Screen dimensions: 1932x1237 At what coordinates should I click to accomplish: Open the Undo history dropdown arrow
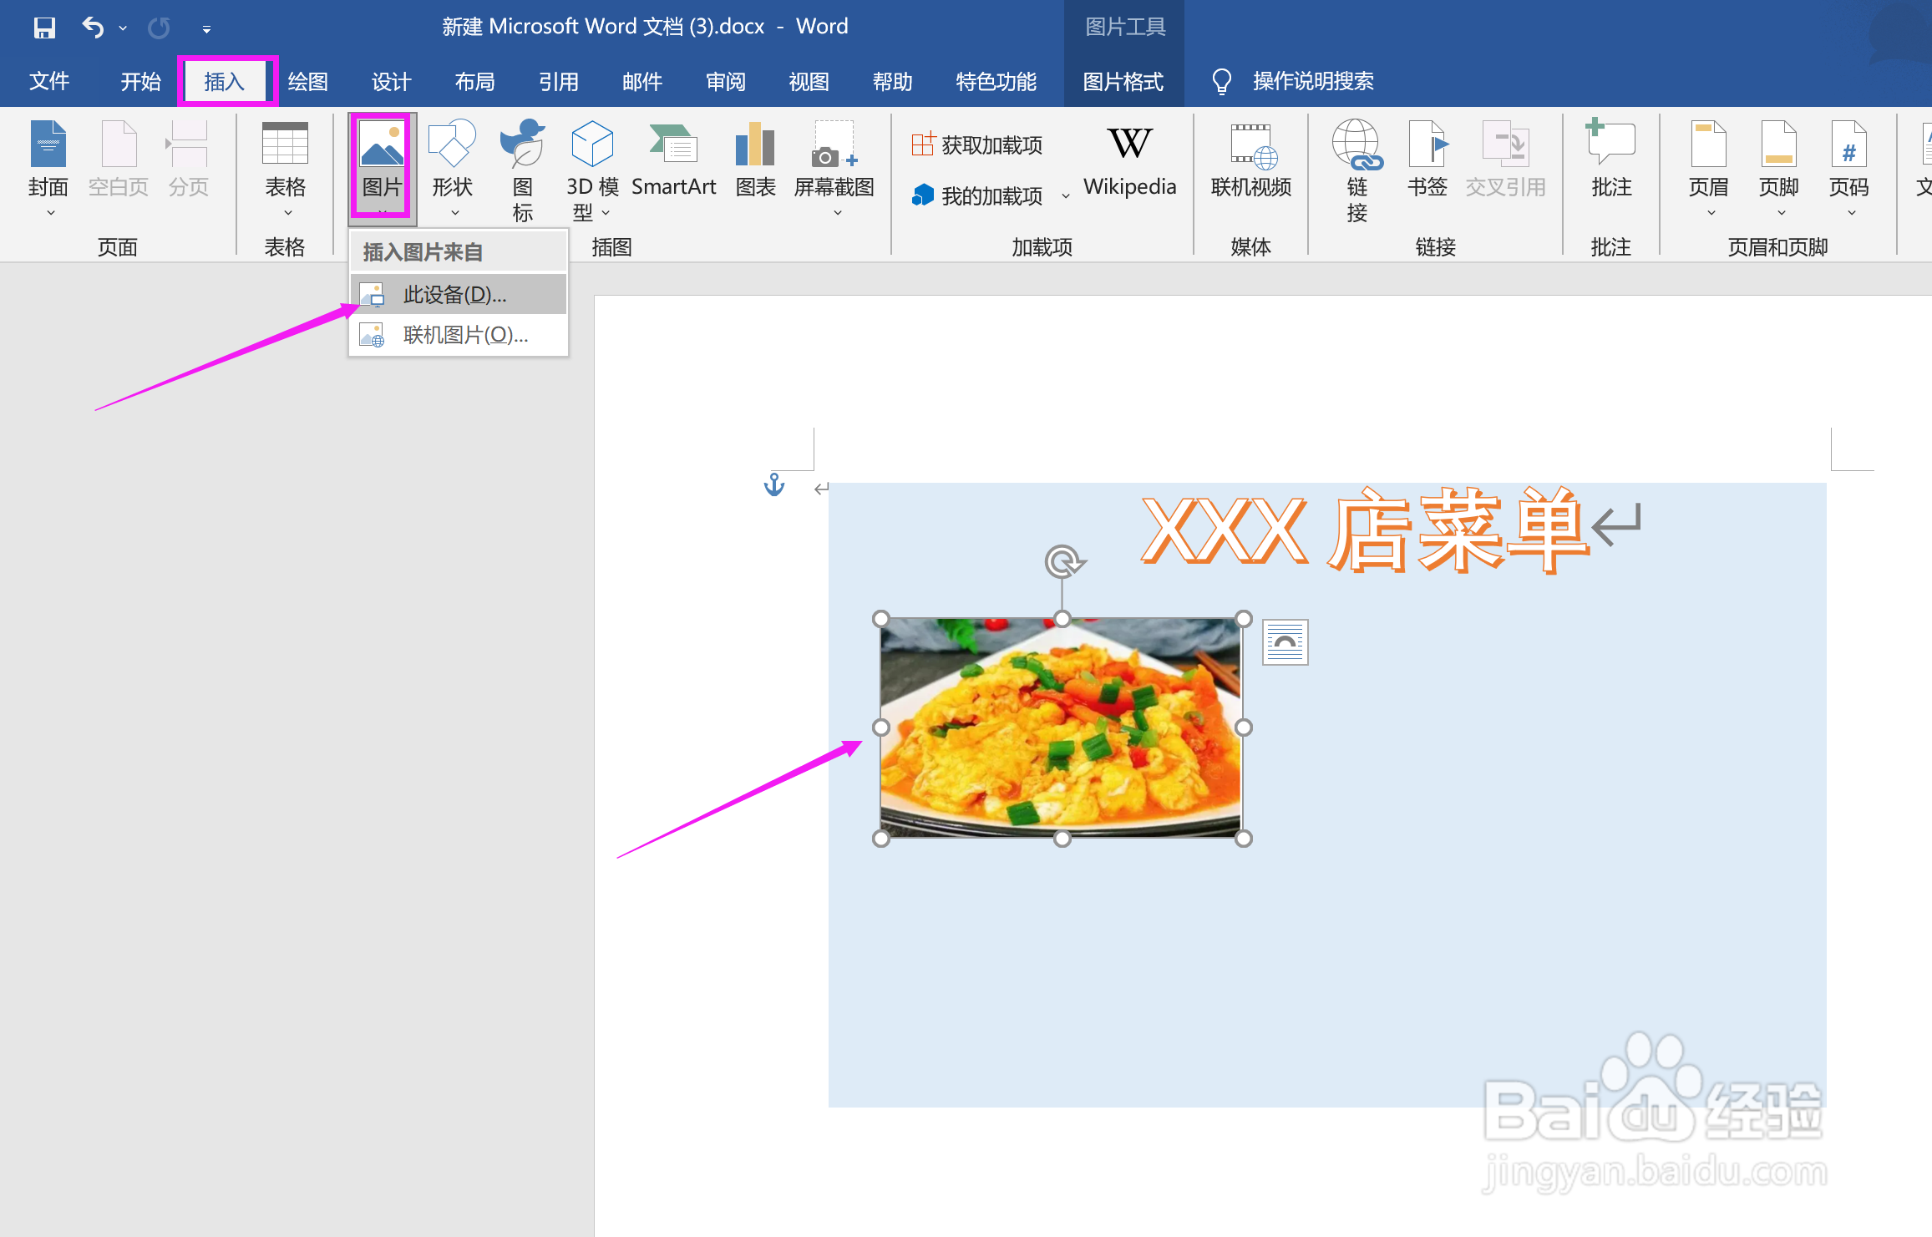124,28
